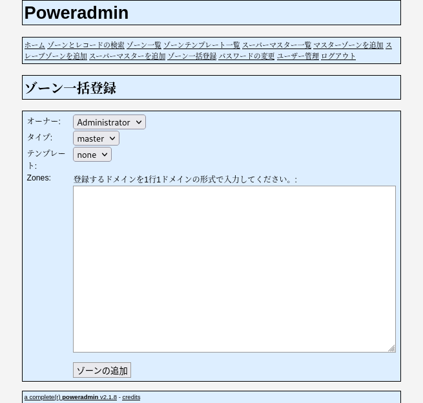Click the Zones: field label

click(x=39, y=178)
